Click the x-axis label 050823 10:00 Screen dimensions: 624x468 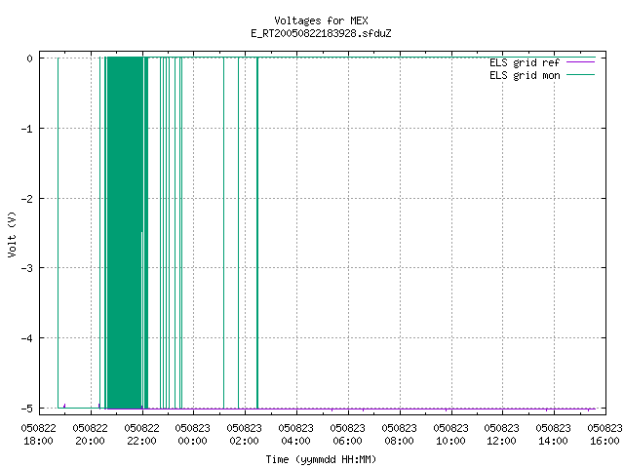click(x=450, y=435)
